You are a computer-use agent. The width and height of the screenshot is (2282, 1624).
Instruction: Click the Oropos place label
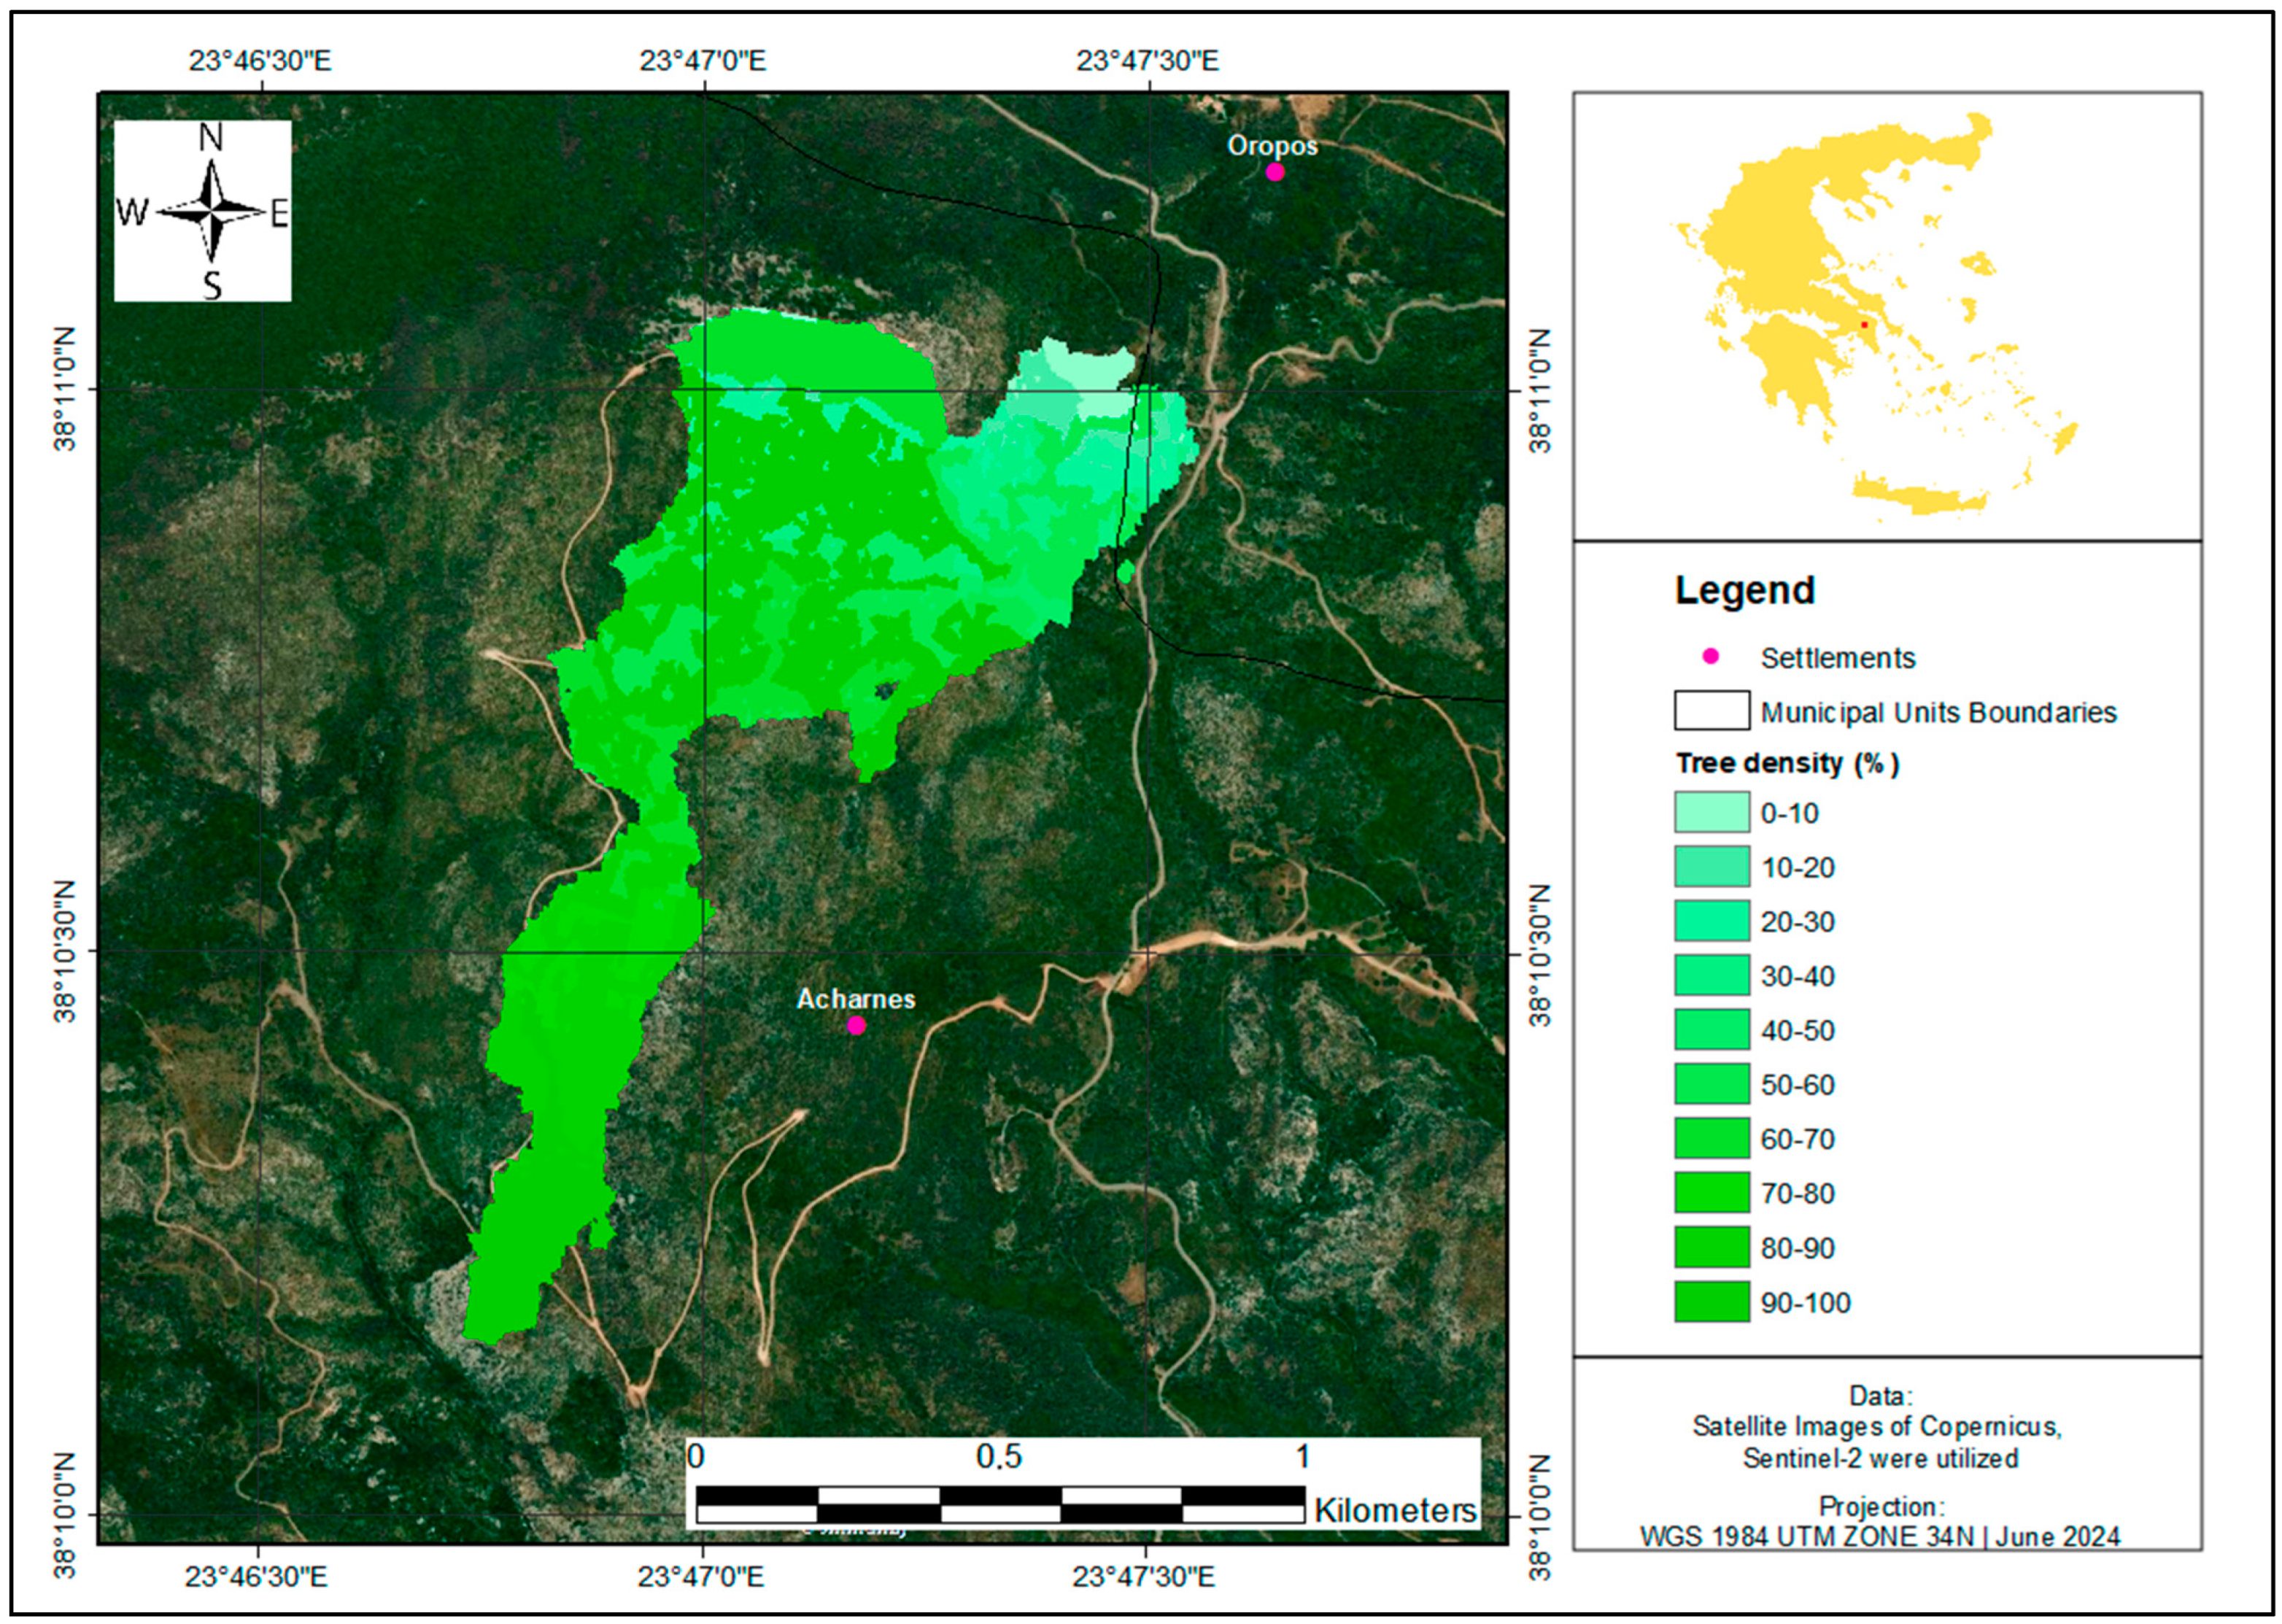click(1272, 146)
